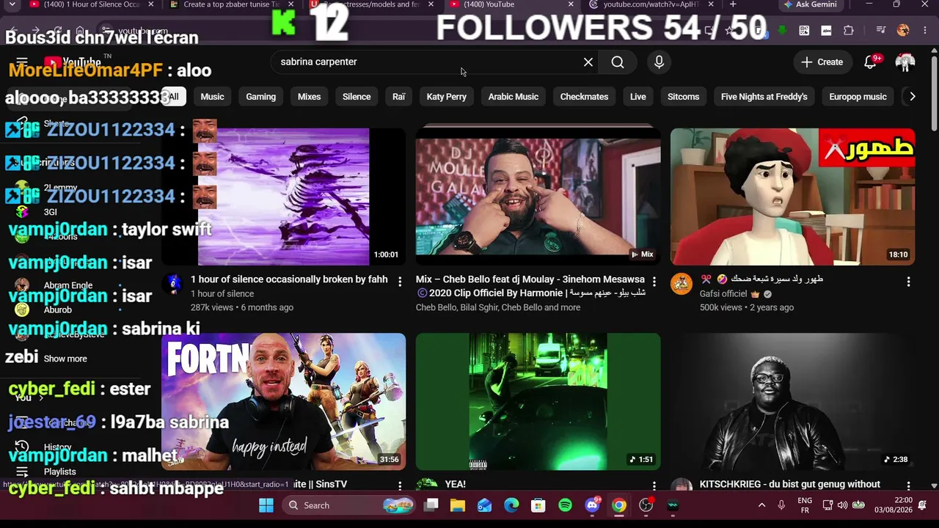
Task: Open the Windows Start menu
Action: pos(266,505)
